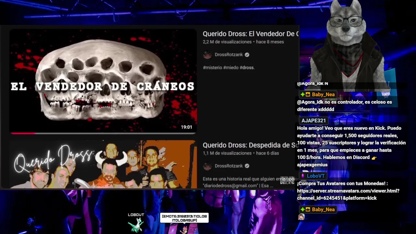
Task: Open the Querido Dross Despedida video thumbnail
Action: pos(103,164)
